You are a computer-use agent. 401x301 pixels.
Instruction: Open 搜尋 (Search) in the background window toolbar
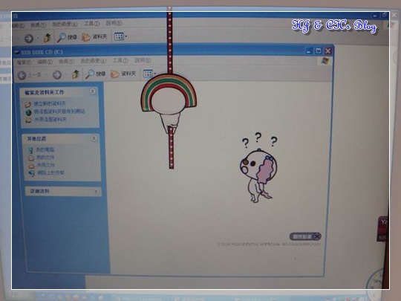pyautogui.click(x=67, y=37)
